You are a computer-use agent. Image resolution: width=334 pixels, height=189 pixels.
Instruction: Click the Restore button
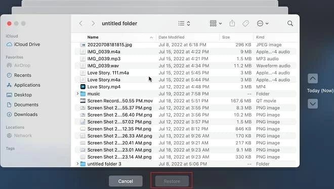pyautogui.click(x=172, y=181)
